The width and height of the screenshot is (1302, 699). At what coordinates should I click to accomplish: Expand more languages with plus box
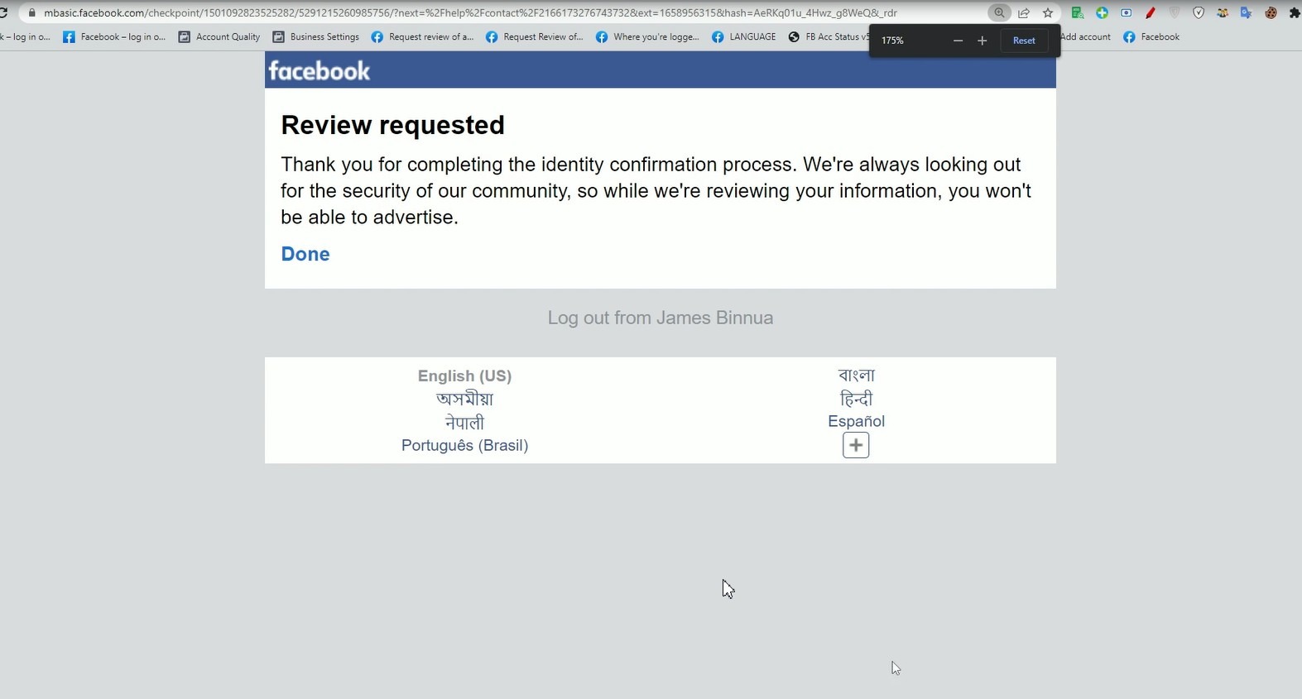856,445
